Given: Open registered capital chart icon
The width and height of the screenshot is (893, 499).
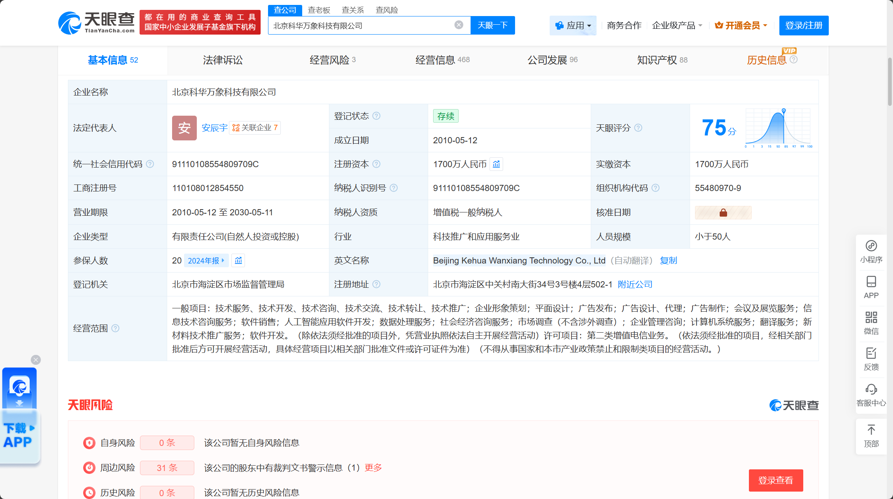Looking at the screenshot, I should 497,164.
